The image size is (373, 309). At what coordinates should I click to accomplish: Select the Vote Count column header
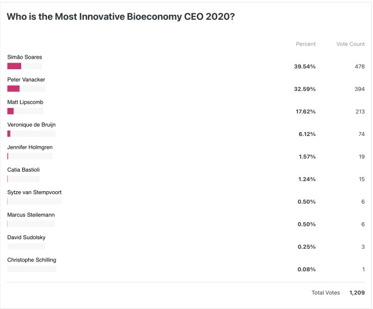pos(350,44)
